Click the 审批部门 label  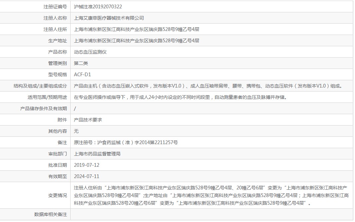58,154
